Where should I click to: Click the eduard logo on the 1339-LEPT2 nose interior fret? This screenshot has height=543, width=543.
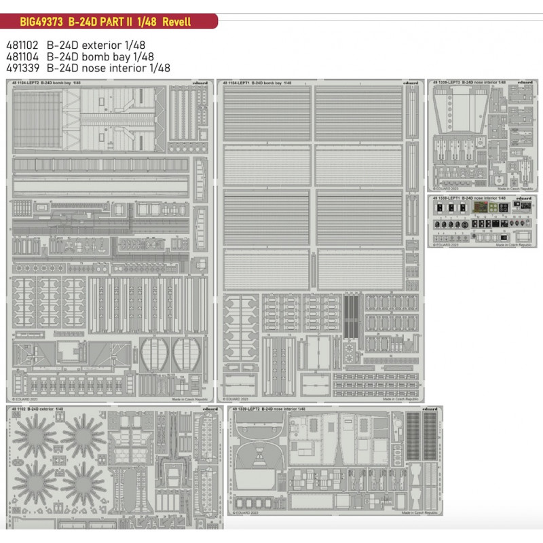click(x=430, y=409)
